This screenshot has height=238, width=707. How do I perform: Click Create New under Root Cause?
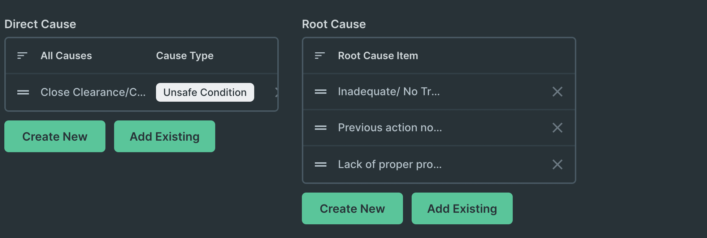[352, 208]
